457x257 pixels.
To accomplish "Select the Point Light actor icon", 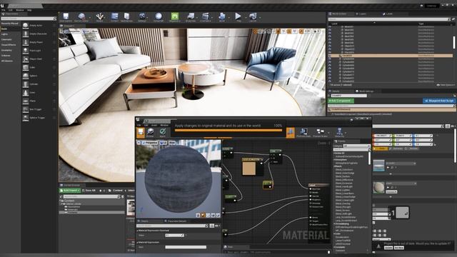I will coord(26,51).
